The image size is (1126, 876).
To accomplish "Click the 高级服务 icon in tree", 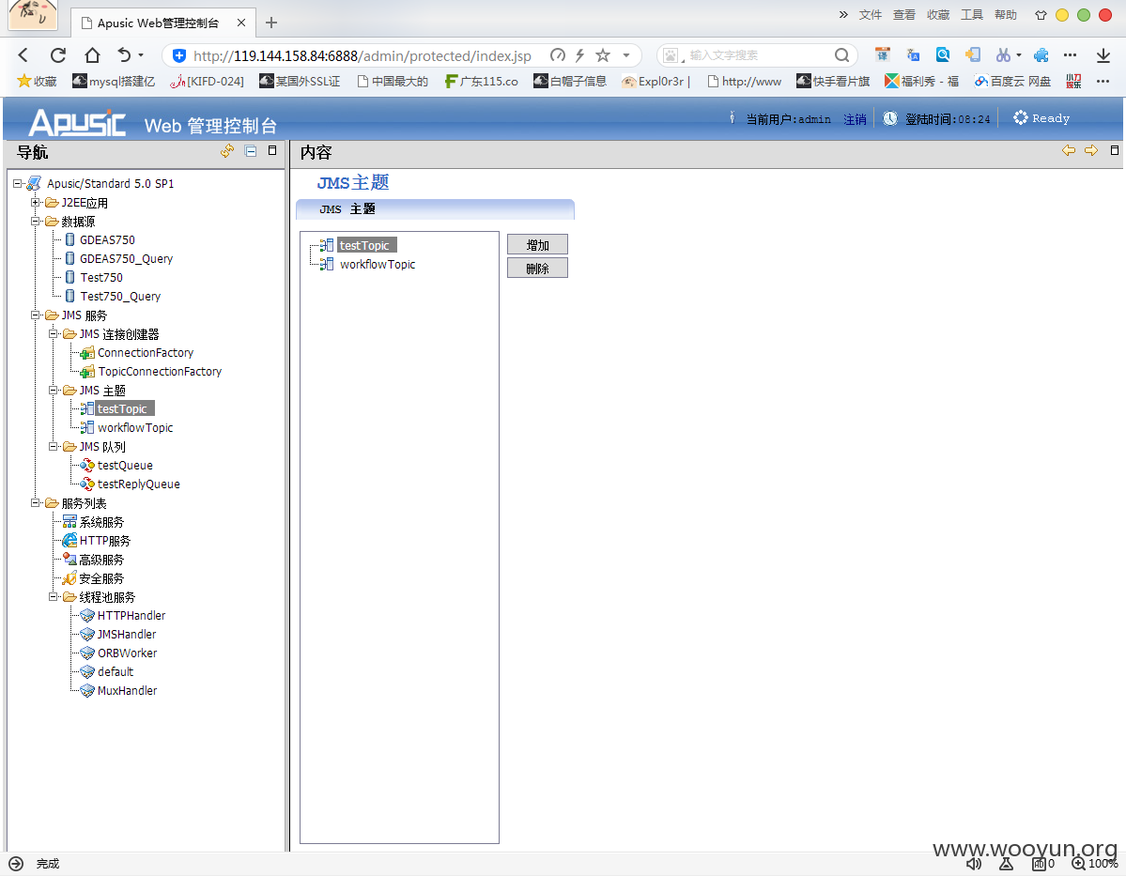I will pos(69,560).
